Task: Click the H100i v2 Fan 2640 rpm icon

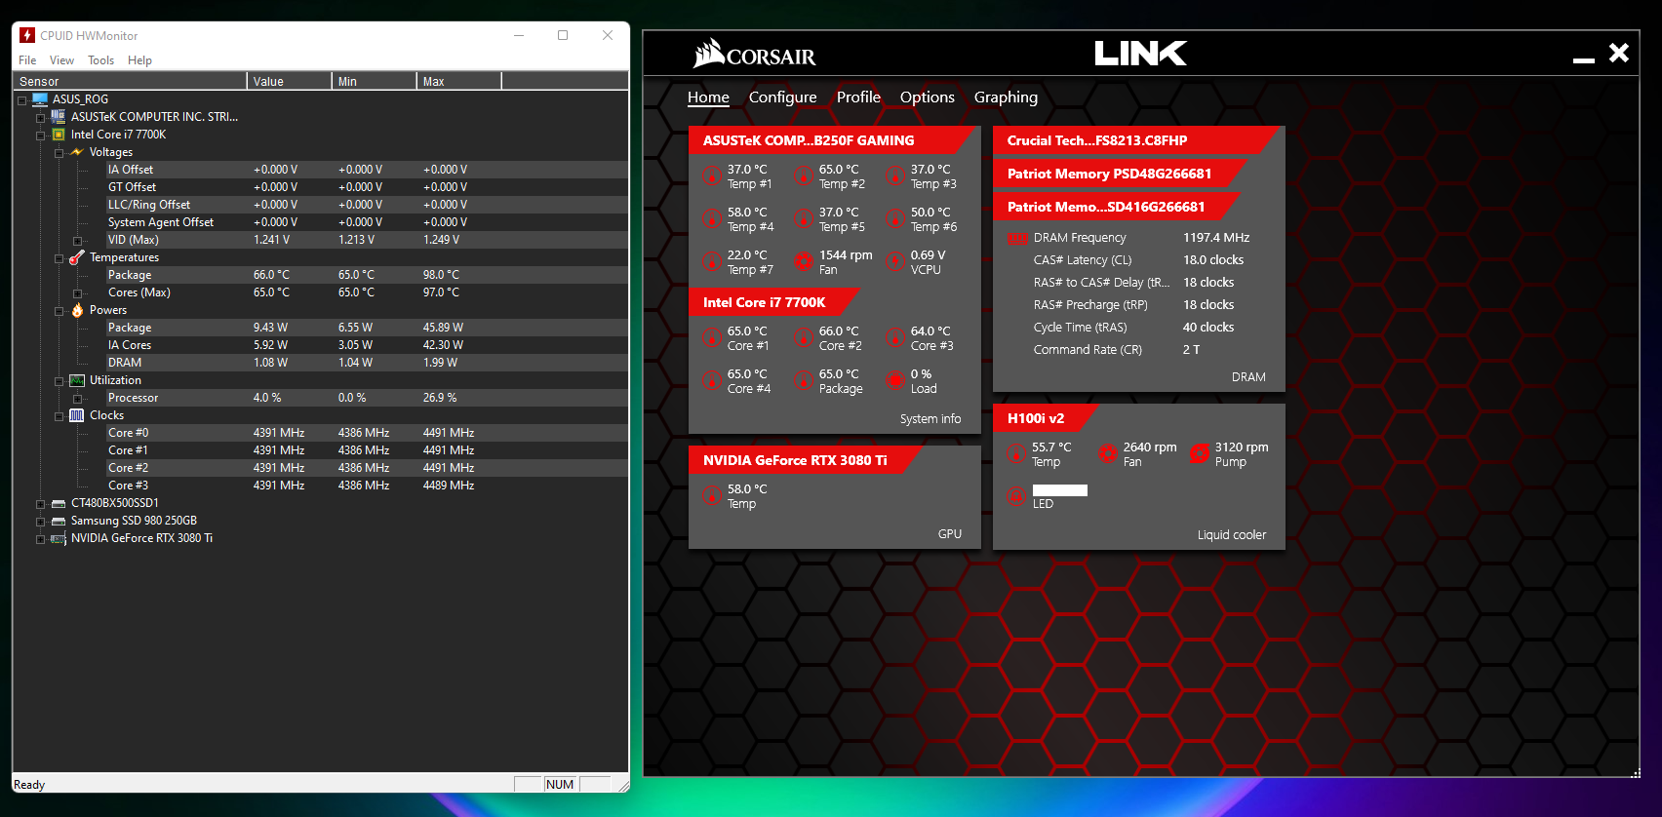Action: coord(1107,454)
